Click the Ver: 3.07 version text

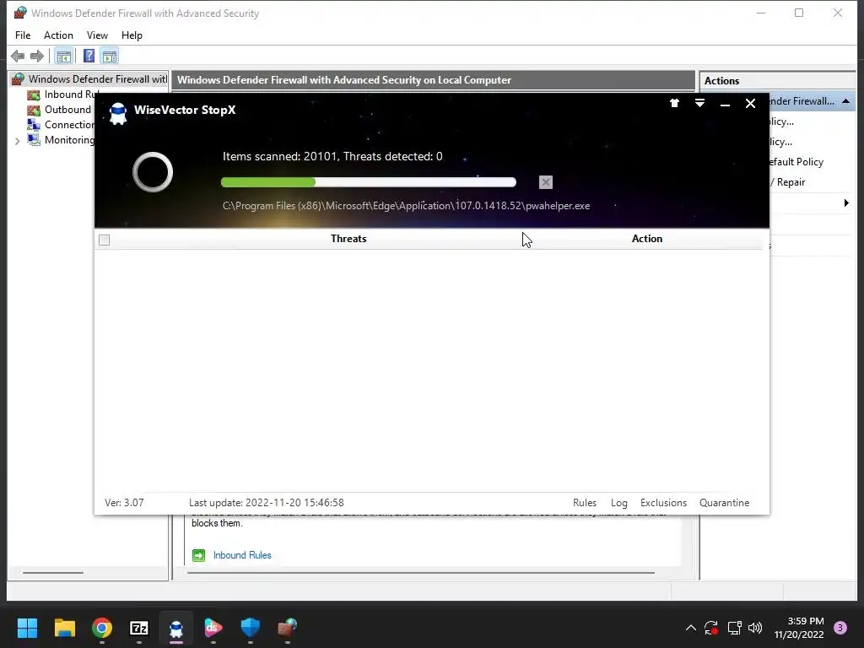(124, 503)
